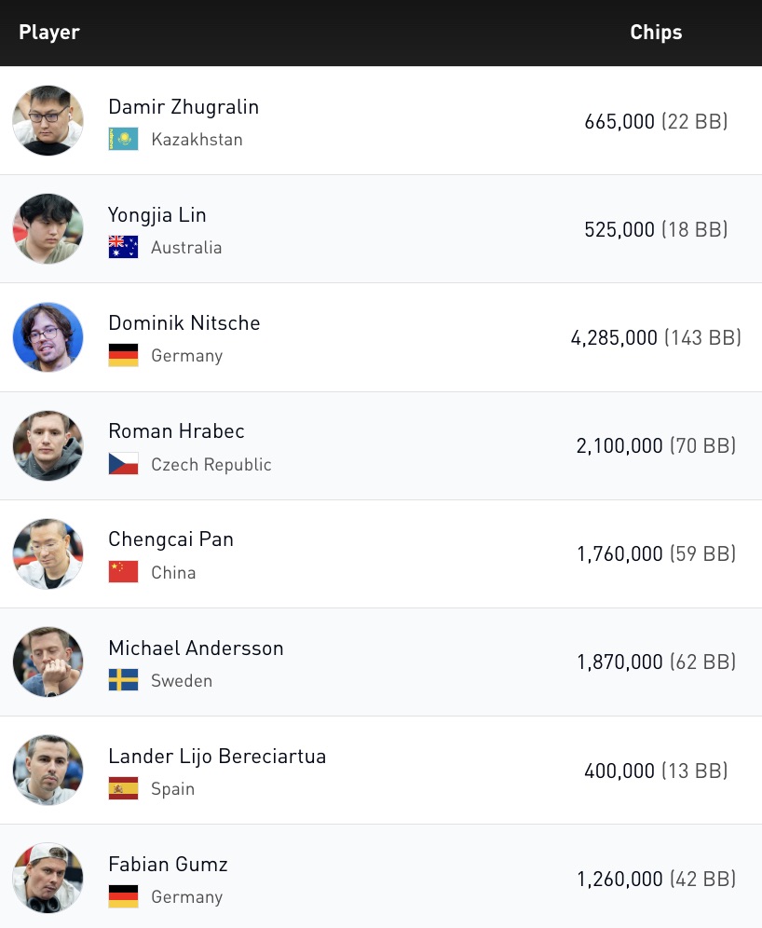762x928 pixels.
Task: Click Dominik Nitsche's 4,285,000 chip count
Action: tap(614, 338)
